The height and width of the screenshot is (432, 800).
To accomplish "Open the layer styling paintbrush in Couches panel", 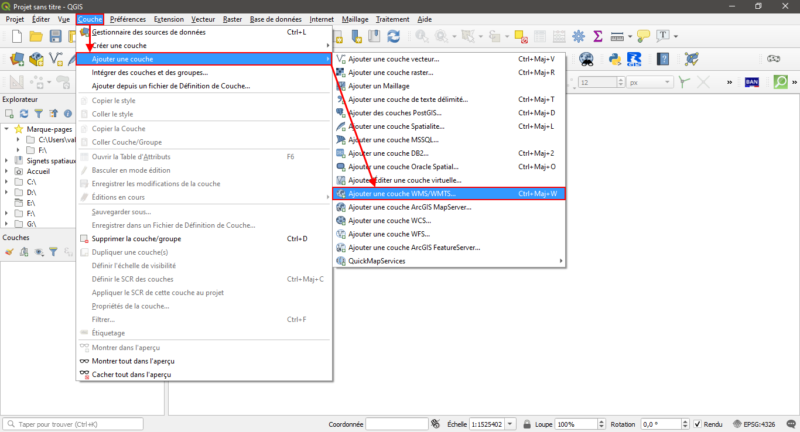I will 9,252.
